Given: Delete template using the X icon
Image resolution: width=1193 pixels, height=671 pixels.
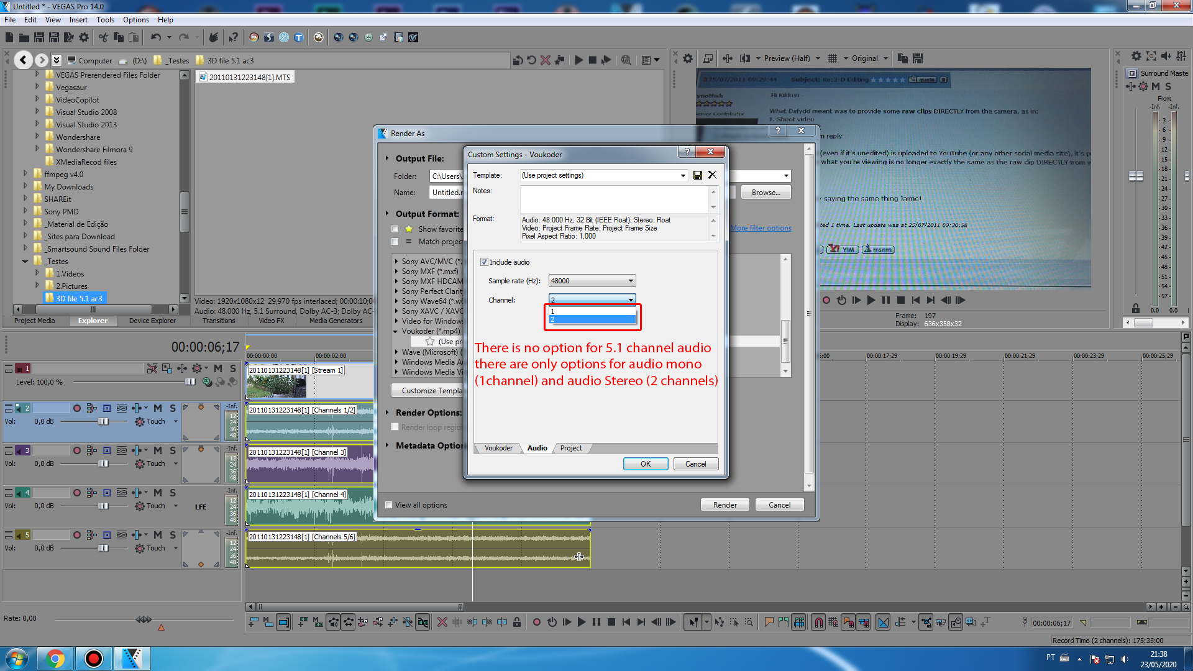Looking at the screenshot, I should coord(712,175).
